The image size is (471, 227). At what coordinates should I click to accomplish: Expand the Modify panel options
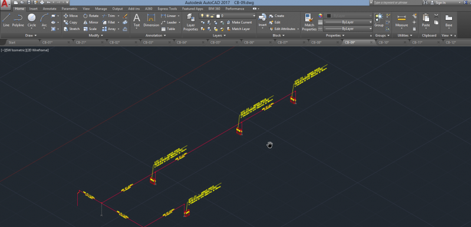[96, 35]
